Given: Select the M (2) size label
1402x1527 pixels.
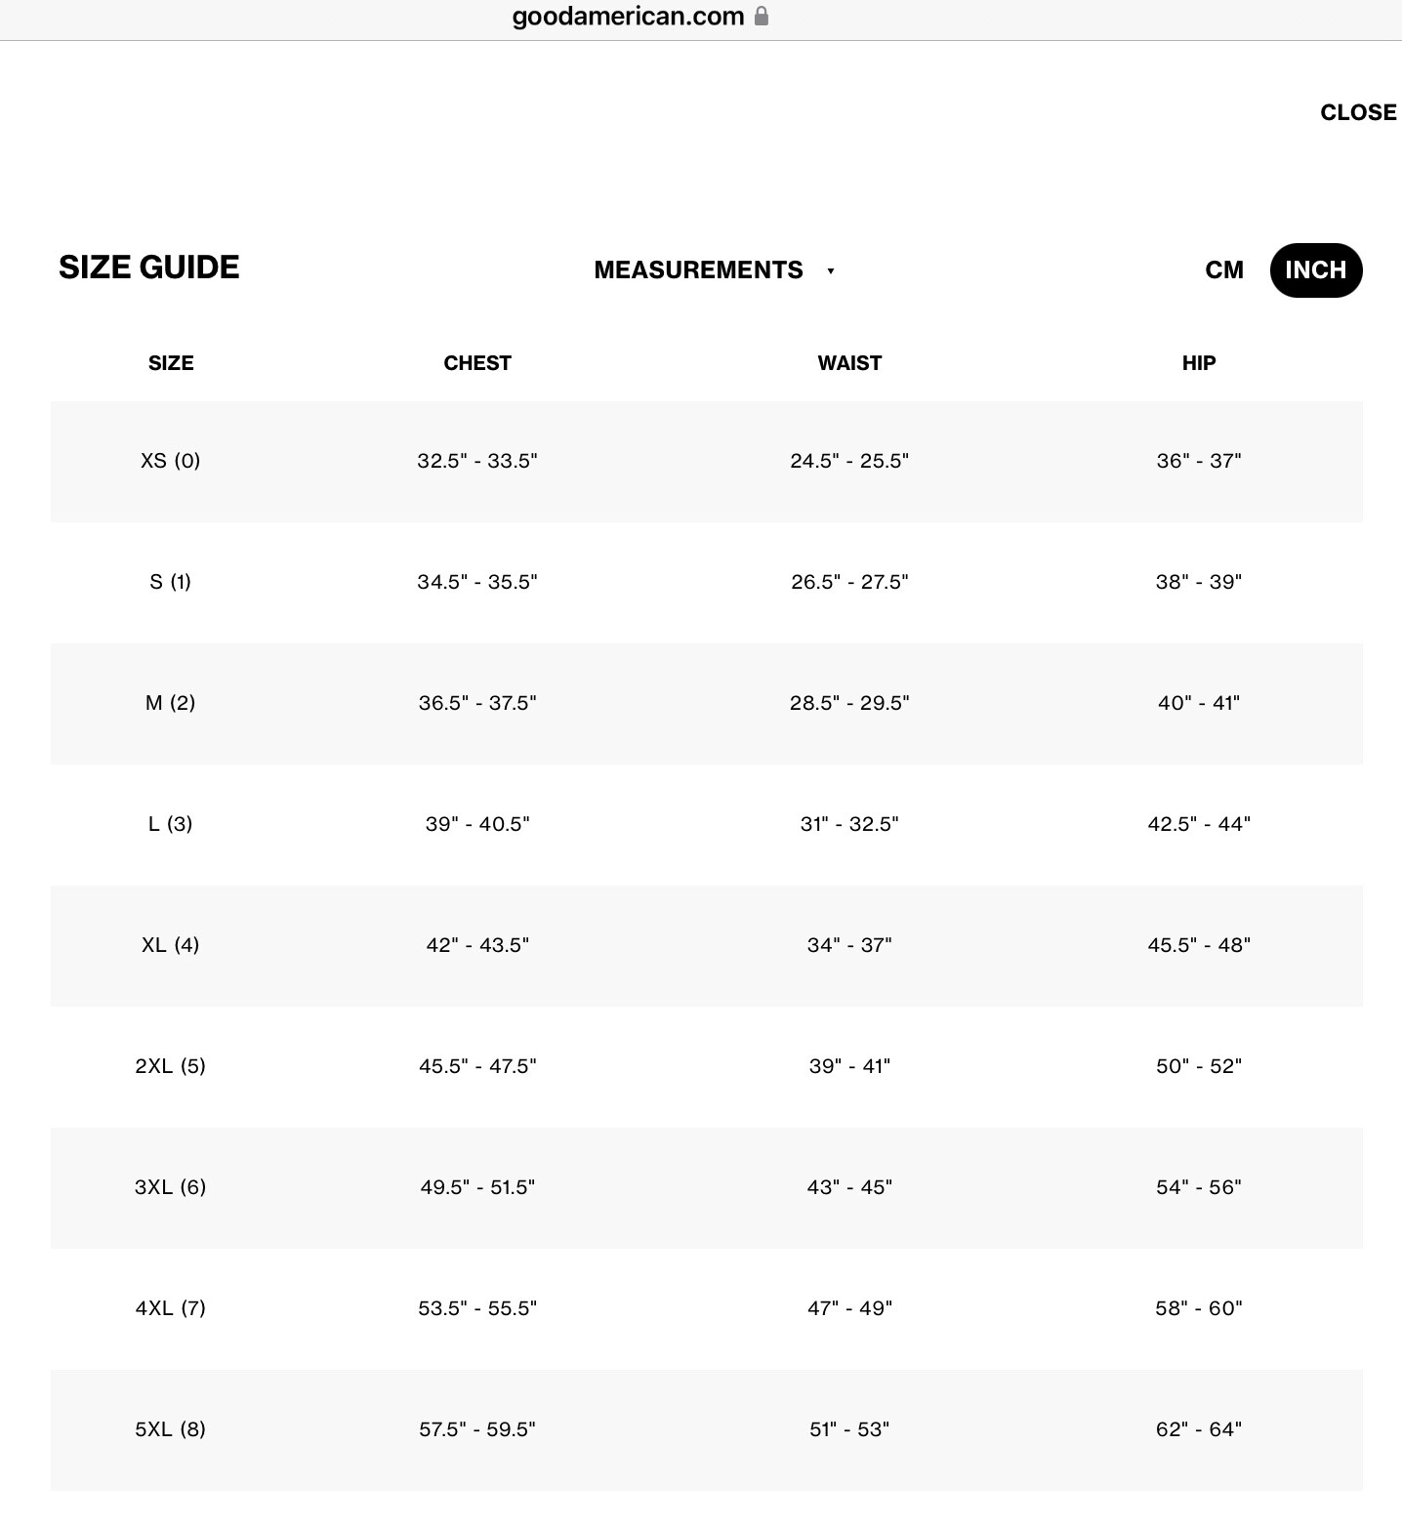Looking at the screenshot, I should tap(171, 703).
